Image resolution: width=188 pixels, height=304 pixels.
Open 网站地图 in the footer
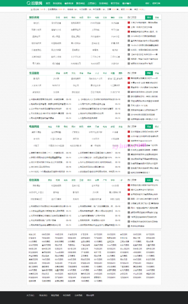point(90,295)
